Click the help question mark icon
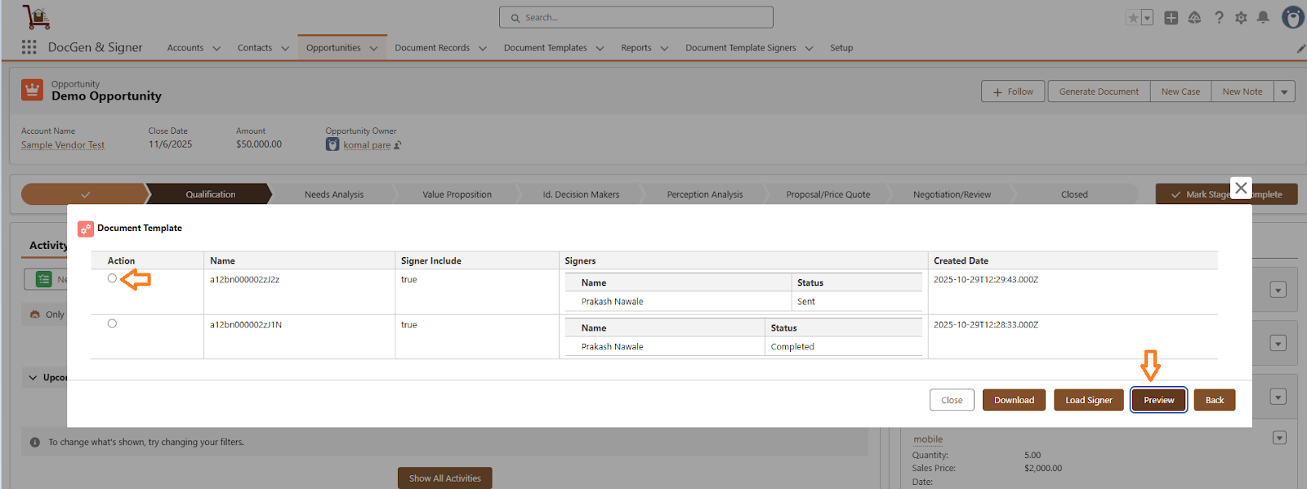The image size is (1307, 489). (1219, 17)
